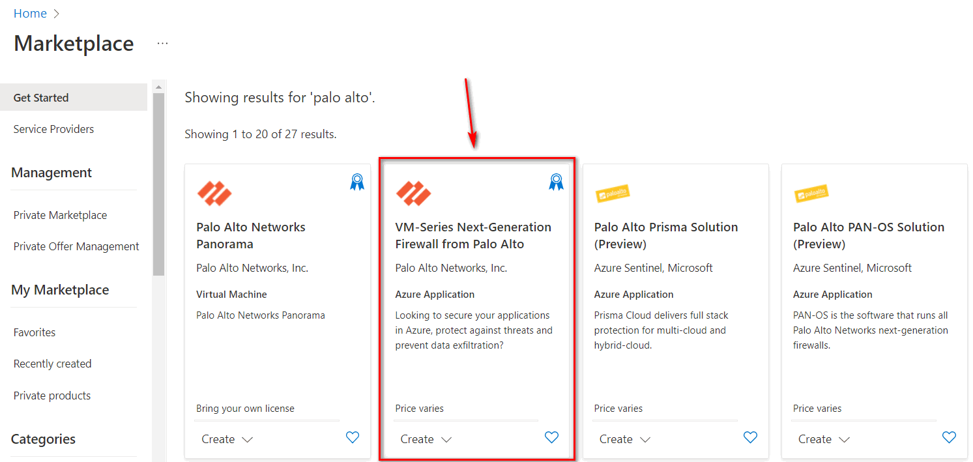
Task: Favorite the VM-Series Firewall offering
Action: 551,437
